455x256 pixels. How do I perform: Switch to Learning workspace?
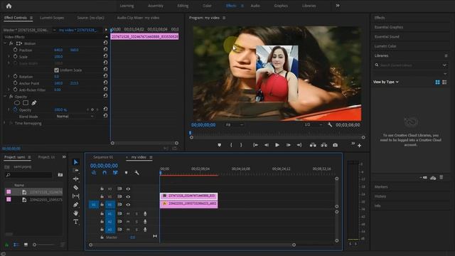(x=127, y=6)
